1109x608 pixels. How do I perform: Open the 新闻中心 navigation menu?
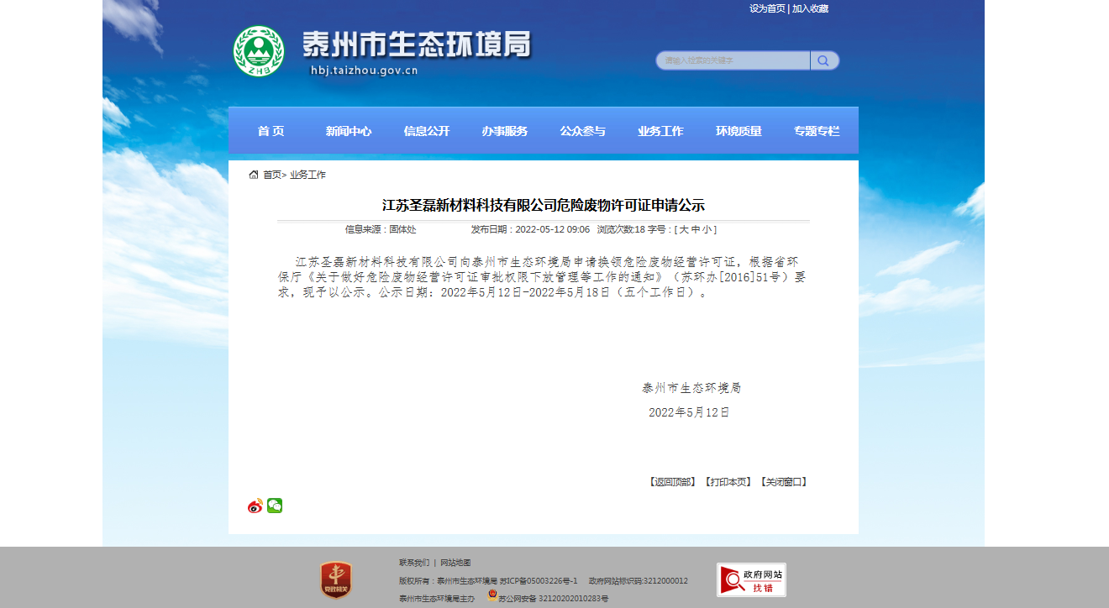[x=349, y=131]
